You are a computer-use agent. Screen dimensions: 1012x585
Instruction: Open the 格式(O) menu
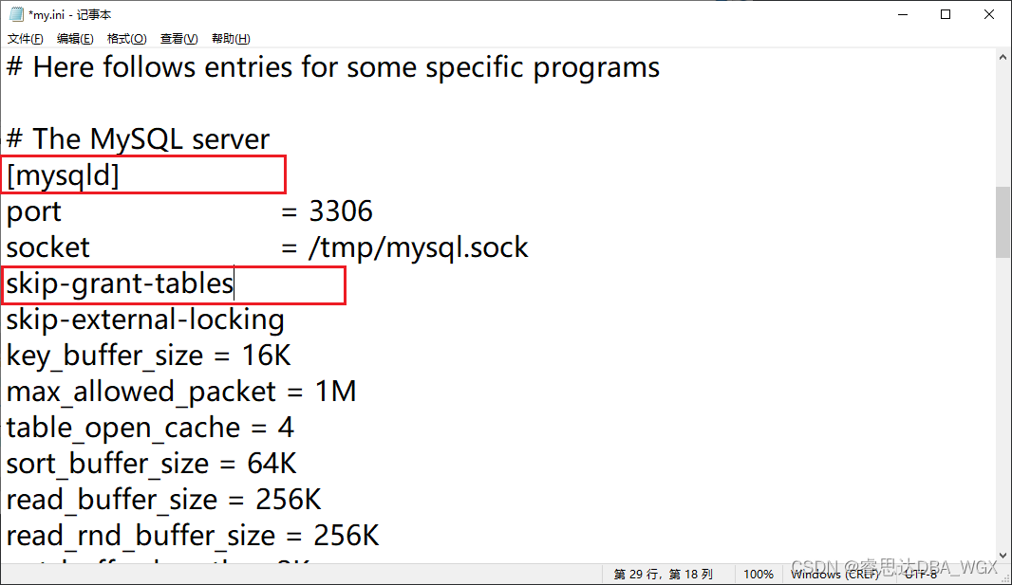tap(126, 39)
